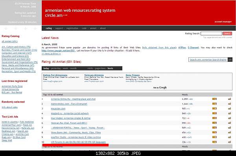
Task: Open the code navigation item
Action: tap(84, 28)
